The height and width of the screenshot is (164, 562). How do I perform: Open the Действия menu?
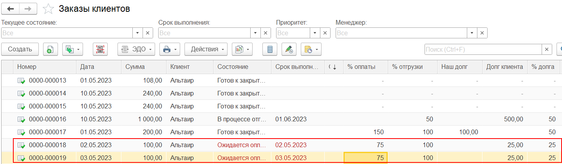tap(206, 49)
